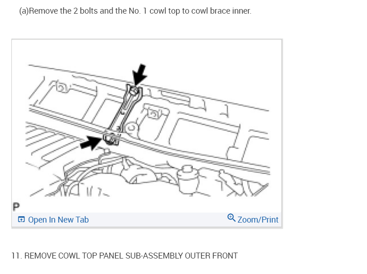Open the Zoom/Print link

[258, 220]
